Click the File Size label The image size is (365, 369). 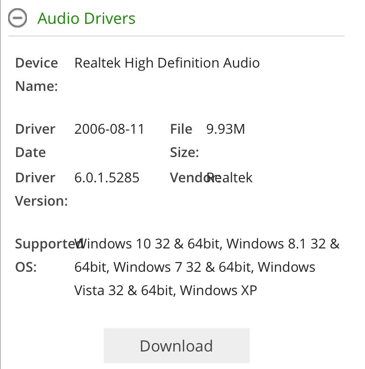click(x=183, y=141)
